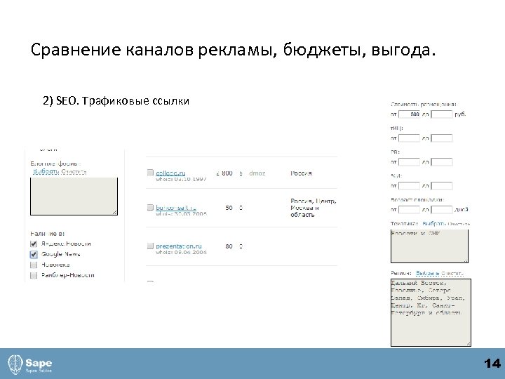The image size is (505, 379).
Task: Click the value 50 in second row
Action: (229, 208)
